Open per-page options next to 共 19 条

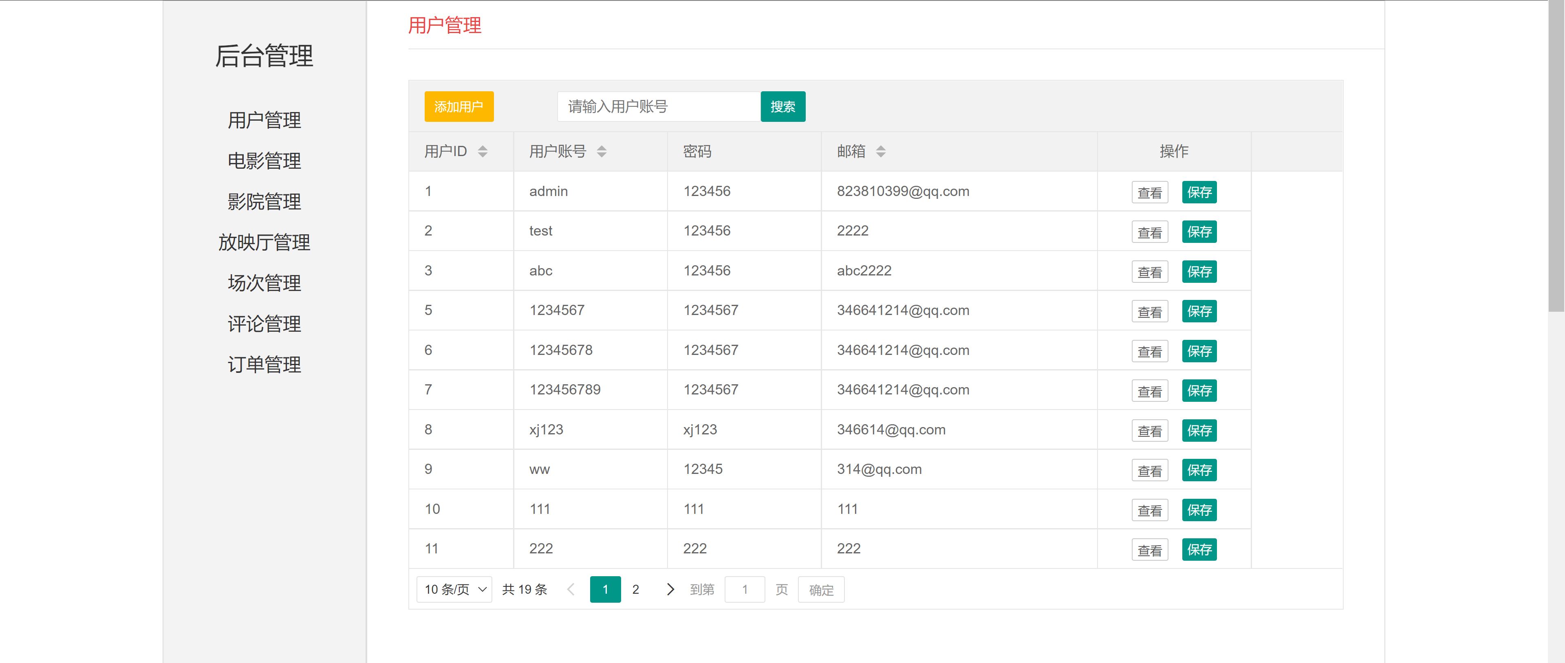[453, 589]
